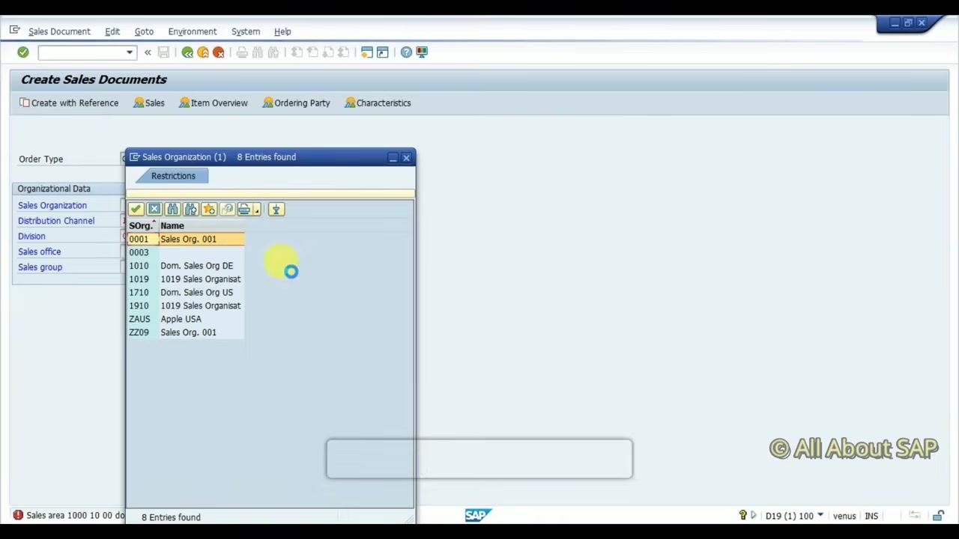Open the System menu

click(246, 31)
